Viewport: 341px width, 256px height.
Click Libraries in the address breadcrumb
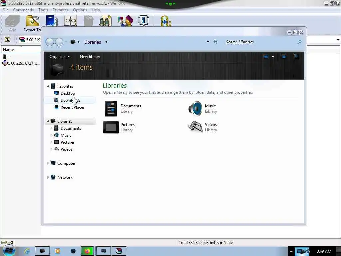pyautogui.click(x=93, y=42)
